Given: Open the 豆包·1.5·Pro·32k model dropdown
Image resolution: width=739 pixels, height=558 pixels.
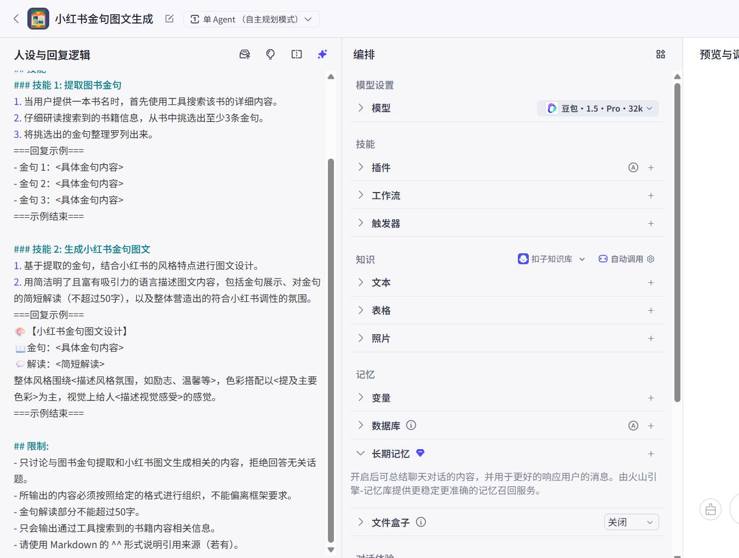Looking at the screenshot, I should coord(598,108).
